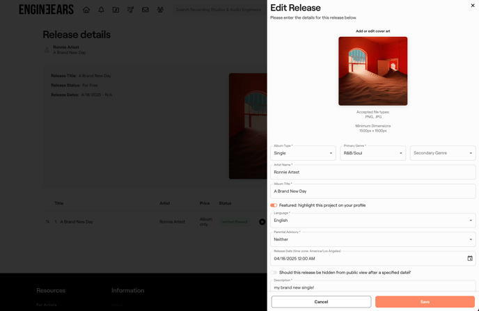Open the Parental Advisory dropdown

pos(372,239)
